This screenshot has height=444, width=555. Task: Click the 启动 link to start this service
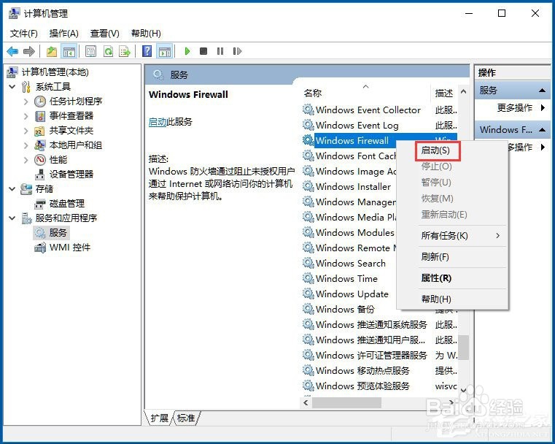(x=158, y=122)
